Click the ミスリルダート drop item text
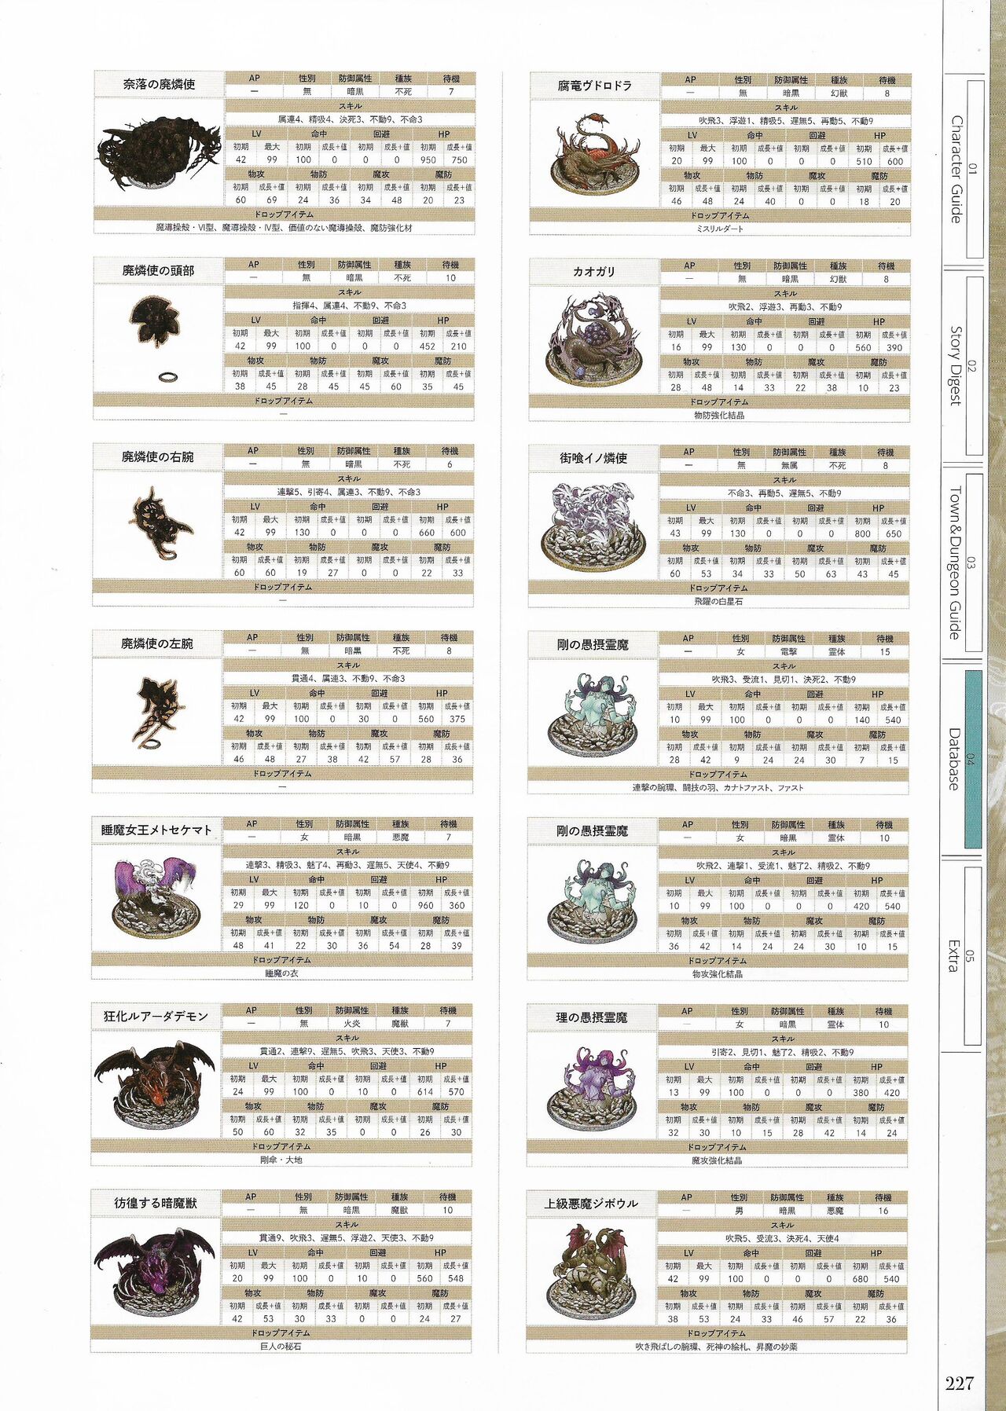The image size is (1006, 1411). (x=719, y=229)
